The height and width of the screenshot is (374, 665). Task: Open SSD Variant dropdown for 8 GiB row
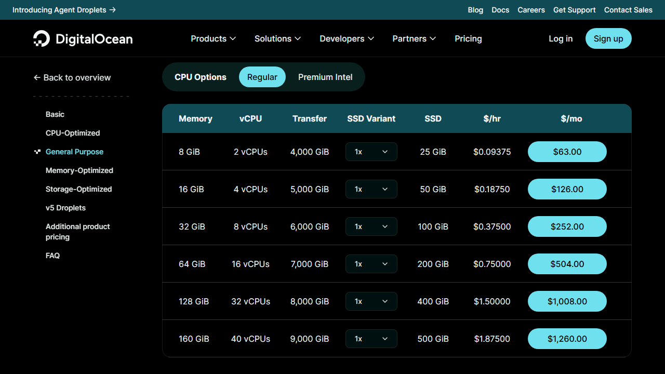click(371, 152)
